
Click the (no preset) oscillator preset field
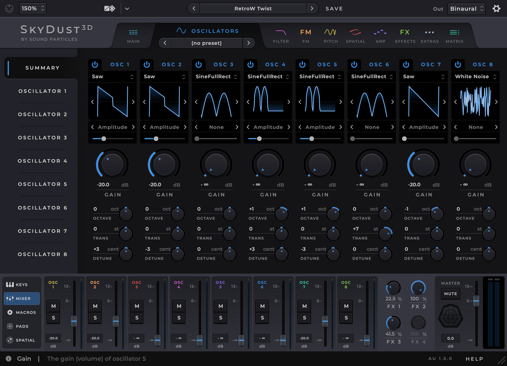pos(206,43)
